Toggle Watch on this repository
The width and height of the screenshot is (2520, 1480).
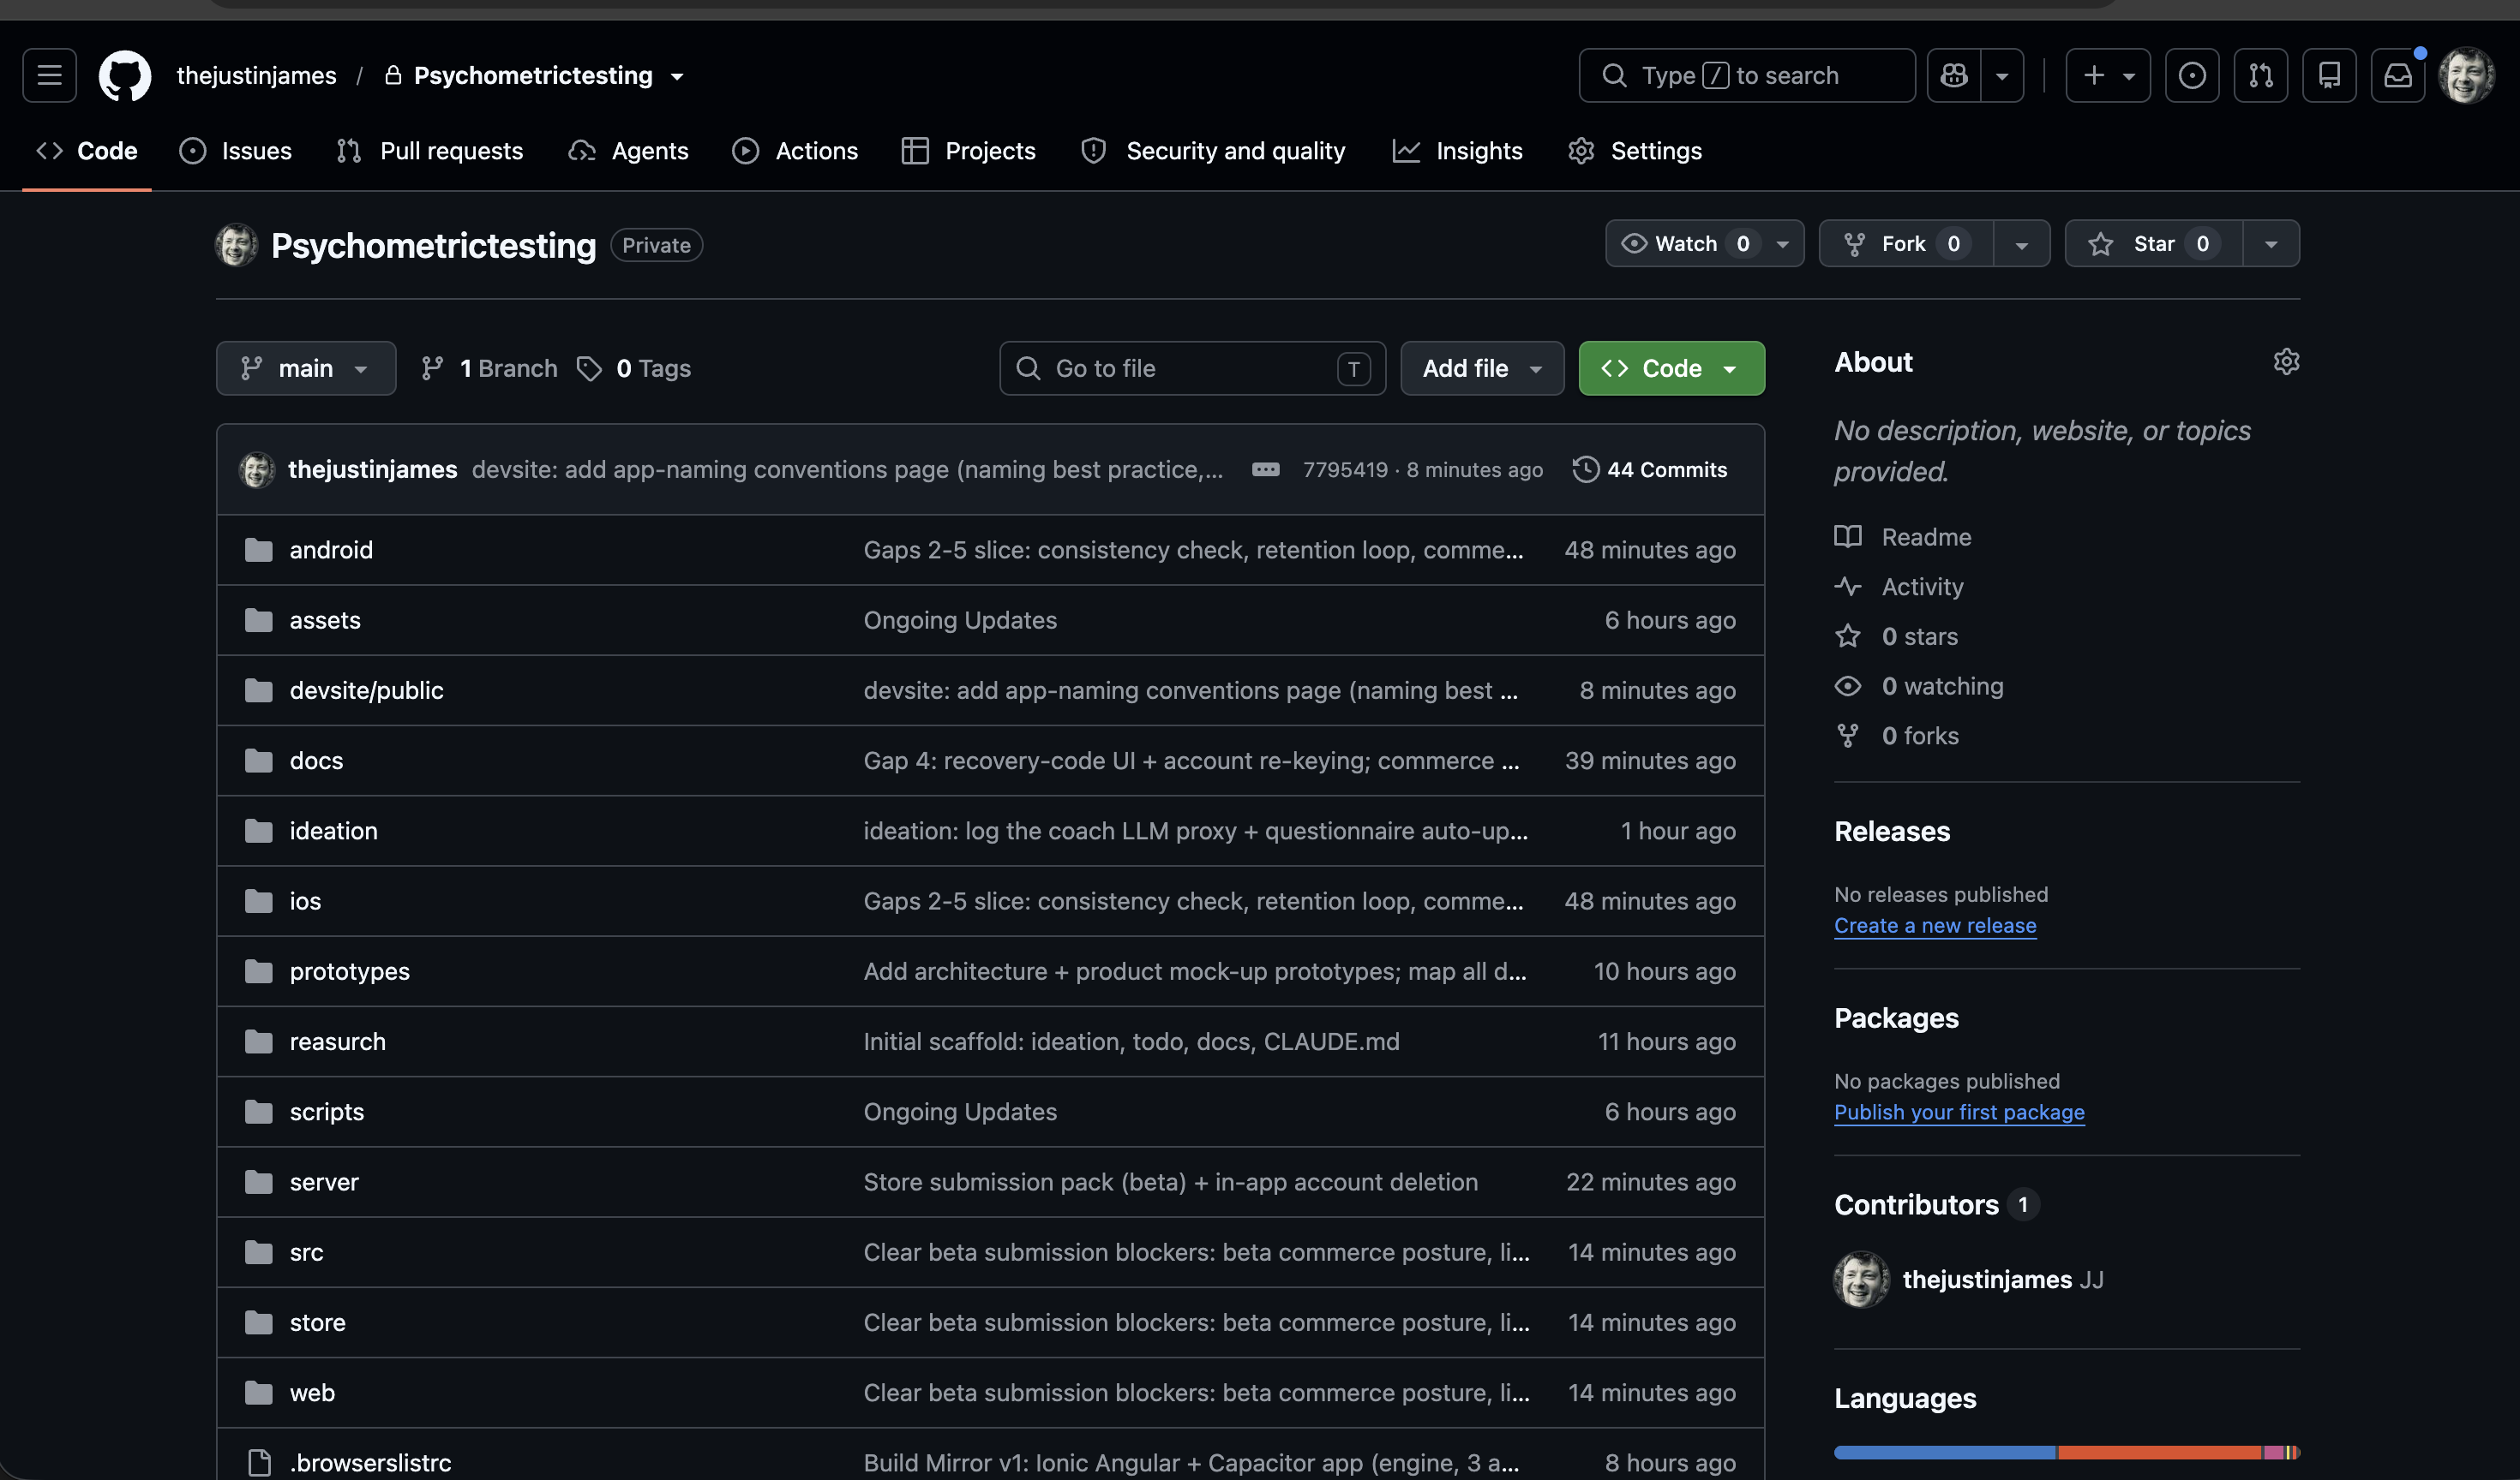[x=1705, y=244]
